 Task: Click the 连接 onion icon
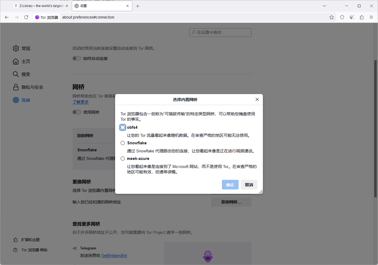click(16, 100)
